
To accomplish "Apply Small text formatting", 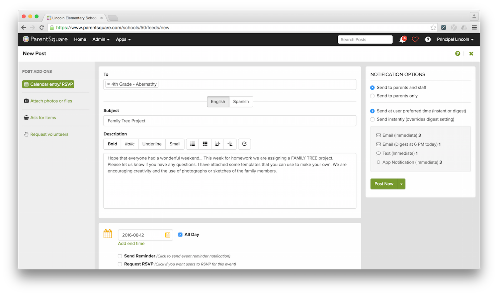I will point(175,144).
